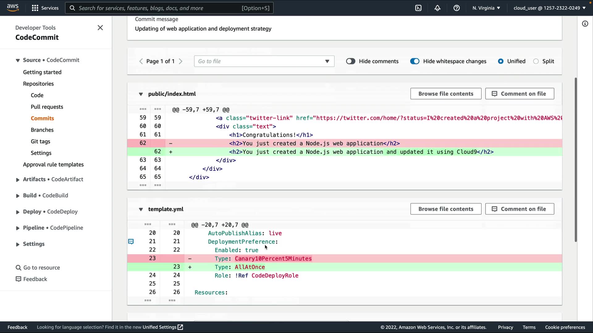Viewport: 593px width, 333px height.
Task: Open Pull requests in sidebar
Action: (47, 107)
